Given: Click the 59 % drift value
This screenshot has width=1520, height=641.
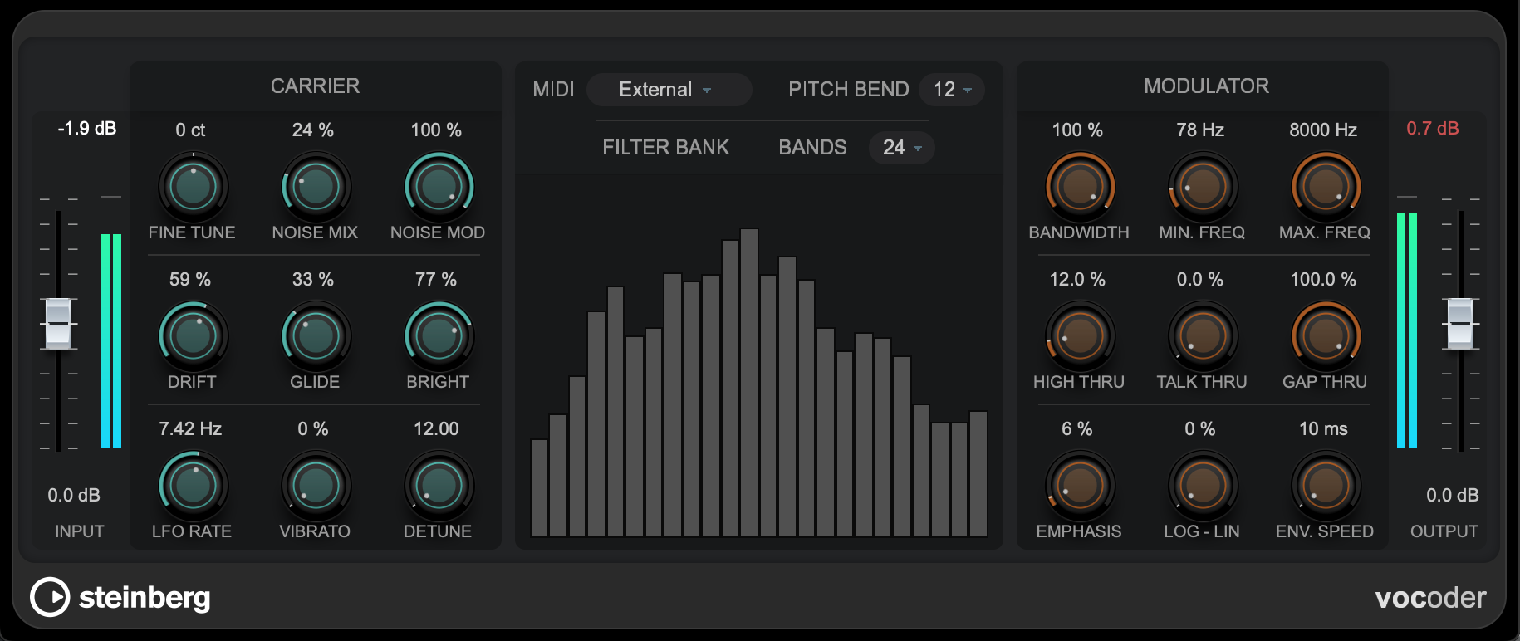Looking at the screenshot, I should click(x=190, y=279).
